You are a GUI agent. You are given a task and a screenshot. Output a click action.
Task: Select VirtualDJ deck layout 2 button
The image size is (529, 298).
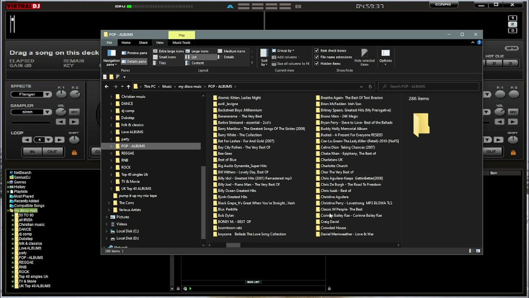(512, 24)
